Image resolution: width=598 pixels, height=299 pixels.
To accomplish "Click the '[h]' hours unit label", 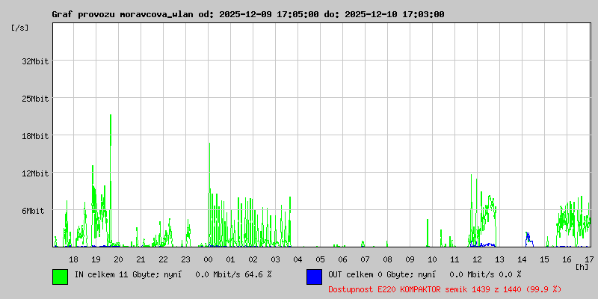I will pyautogui.click(x=582, y=267).
